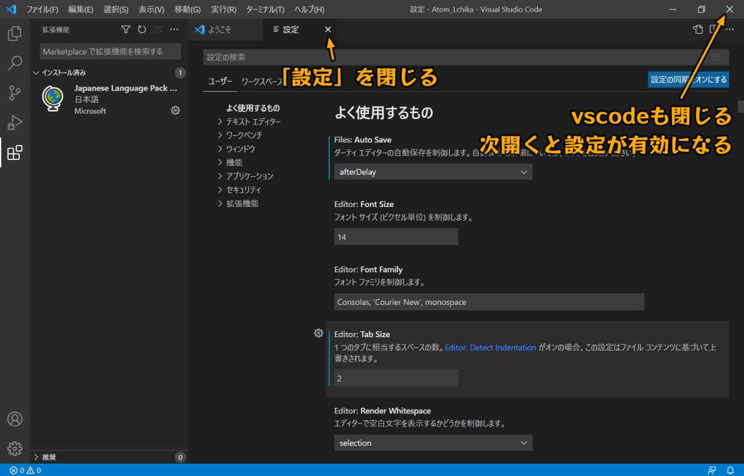744x476 pixels.
Task: Open the Auto Save afterDelay dropdown
Action: tap(433, 172)
